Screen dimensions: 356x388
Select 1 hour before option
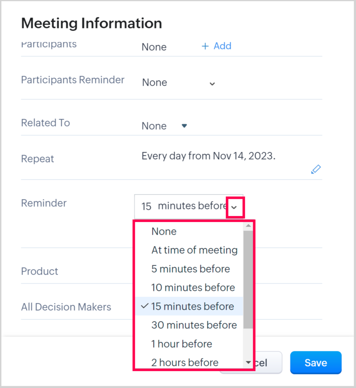pyautogui.click(x=182, y=344)
